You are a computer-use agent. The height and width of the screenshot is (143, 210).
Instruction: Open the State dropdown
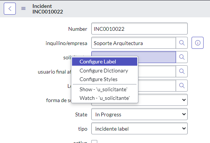tap(139, 114)
